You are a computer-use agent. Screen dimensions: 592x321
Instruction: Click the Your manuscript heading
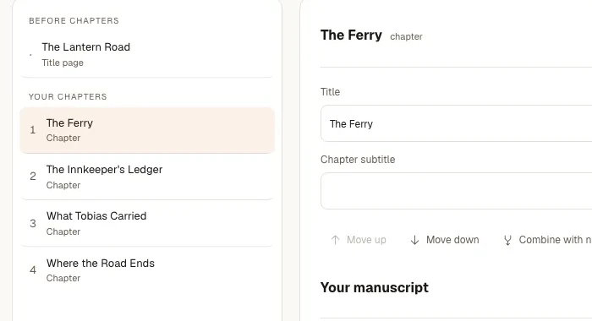[x=374, y=287]
